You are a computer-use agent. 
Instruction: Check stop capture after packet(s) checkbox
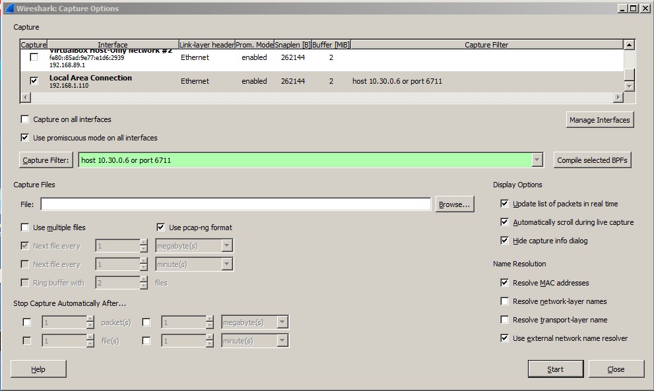[26, 322]
